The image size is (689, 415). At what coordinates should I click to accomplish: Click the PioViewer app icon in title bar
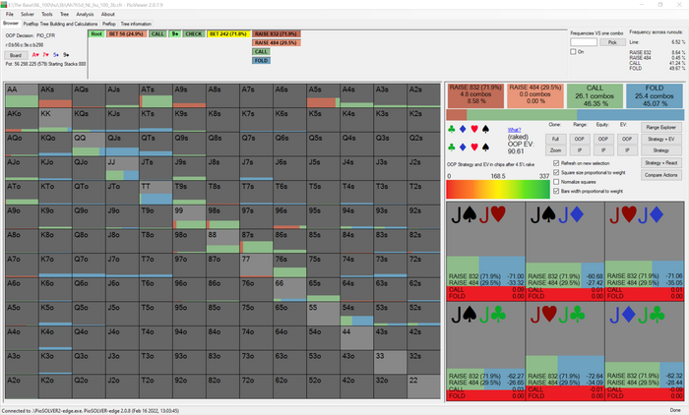[4, 4]
